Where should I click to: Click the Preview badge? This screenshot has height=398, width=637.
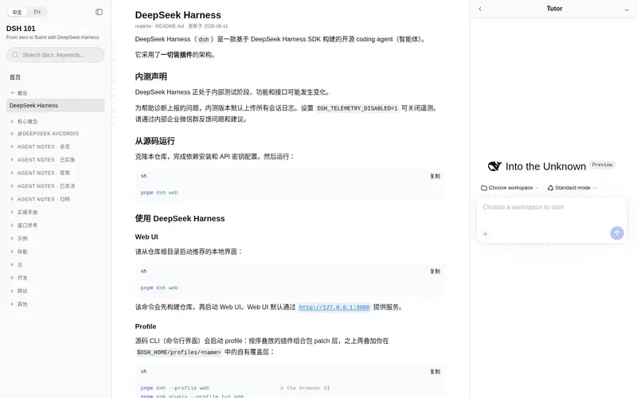[602, 165]
